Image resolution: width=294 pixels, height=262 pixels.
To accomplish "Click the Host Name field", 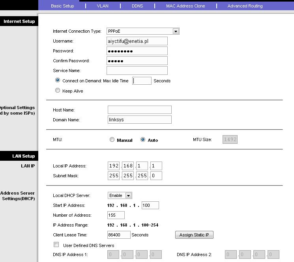I will (x=139, y=110).
